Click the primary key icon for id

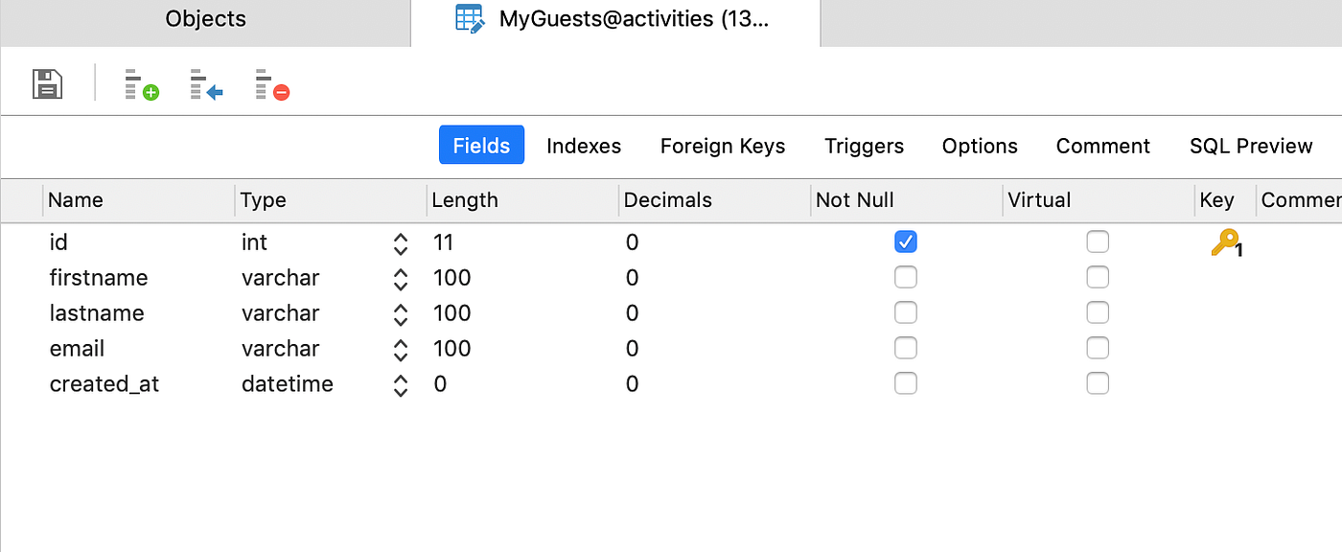(1225, 243)
